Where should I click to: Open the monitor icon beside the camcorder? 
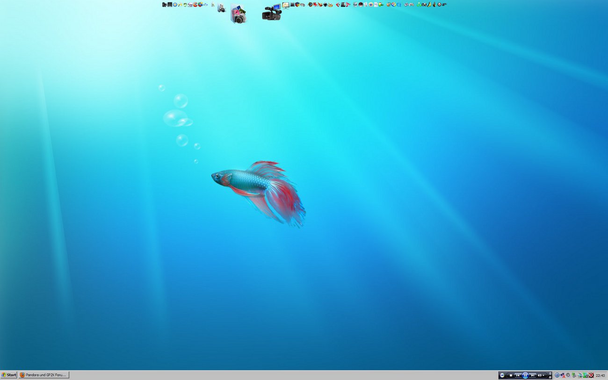tap(285, 6)
